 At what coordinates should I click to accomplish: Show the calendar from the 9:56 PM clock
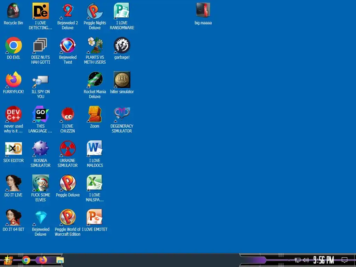(x=324, y=260)
